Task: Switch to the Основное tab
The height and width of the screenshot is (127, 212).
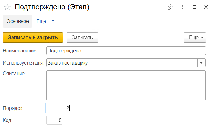Action: coord(18,21)
